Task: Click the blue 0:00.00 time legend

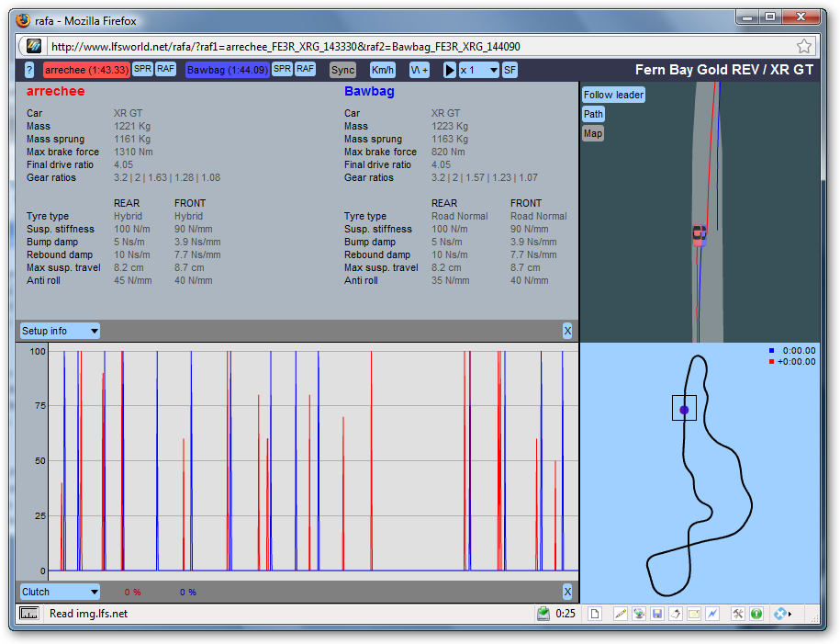Action: 792,351
